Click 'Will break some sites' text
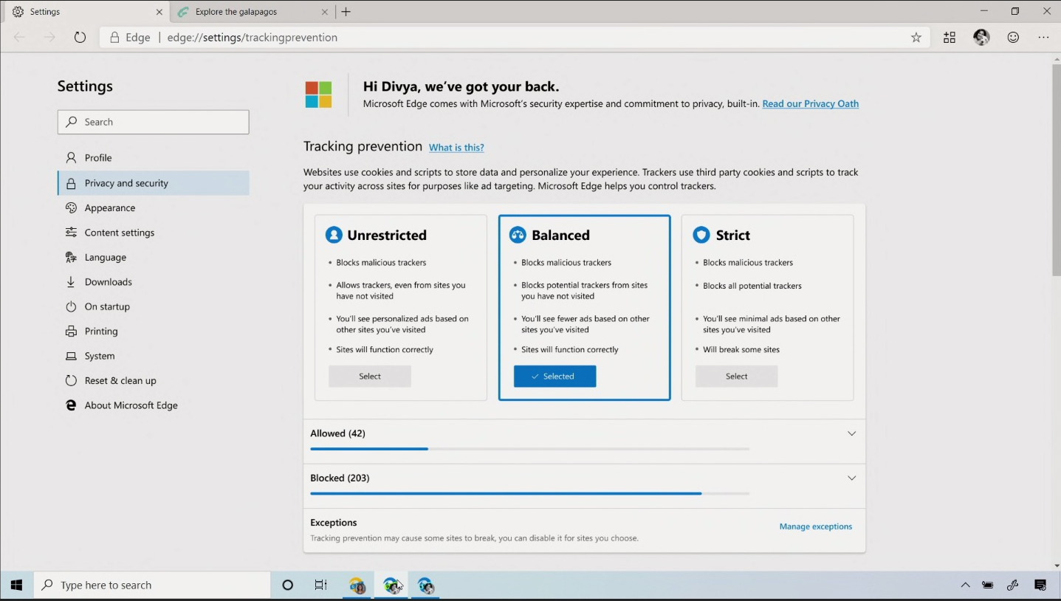 tap(741, 350)
